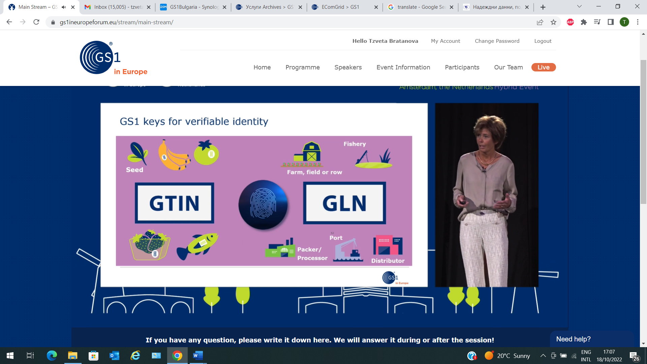Launch Microsoft Edge from taskbar

[52, 356]
